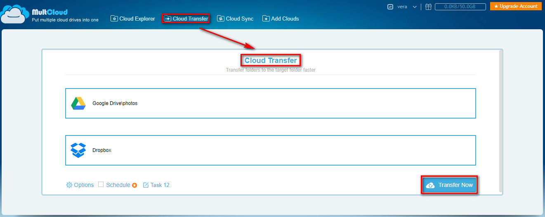Click the MultCloud cloud logo
The height and width of the screenshot is (217, 545).
click(x=14, y=14)
